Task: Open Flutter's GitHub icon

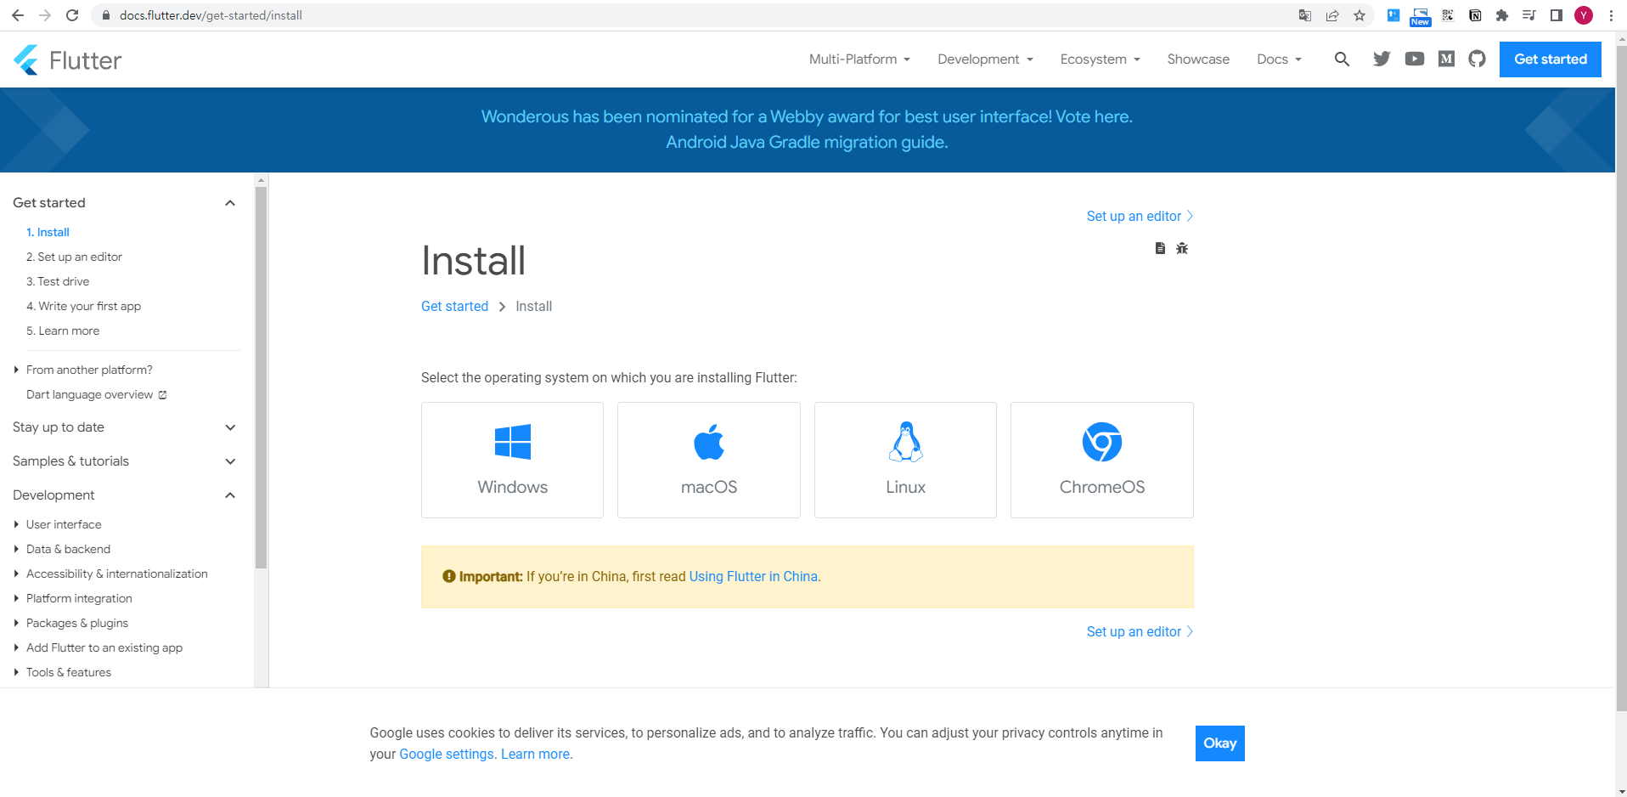Action: click(x=1478, y=59)
